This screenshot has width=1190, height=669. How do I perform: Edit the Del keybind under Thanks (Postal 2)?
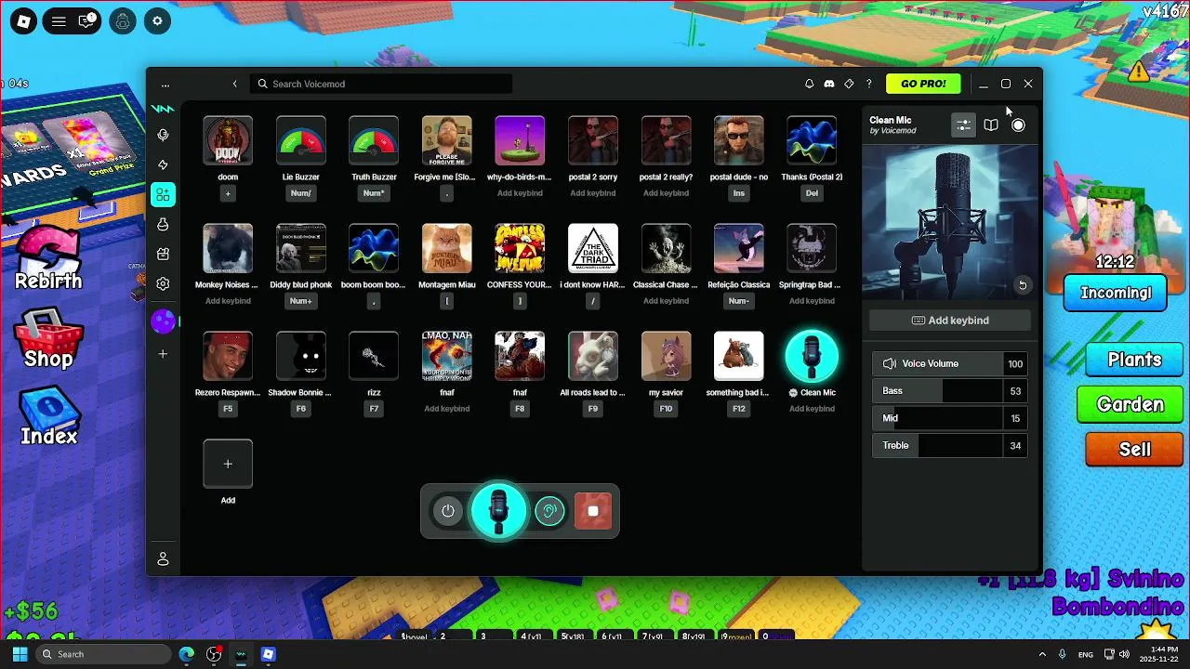pos(812,193)
